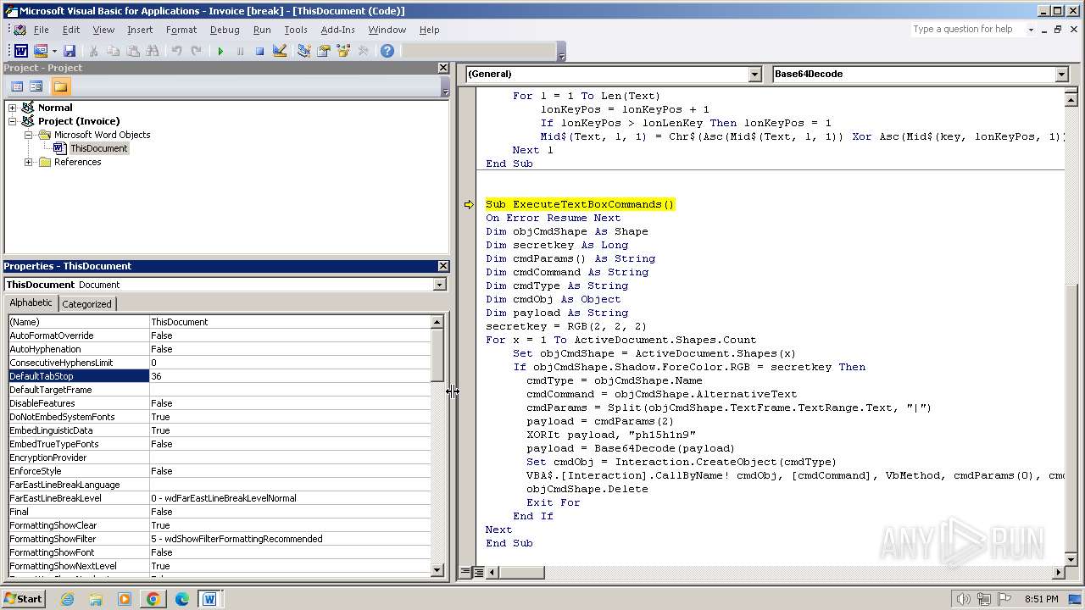The height and width of the screenshot is (610, 1085).
Task: Collapse the Microsoft Word Objects folder
Action: click(29, 135)
